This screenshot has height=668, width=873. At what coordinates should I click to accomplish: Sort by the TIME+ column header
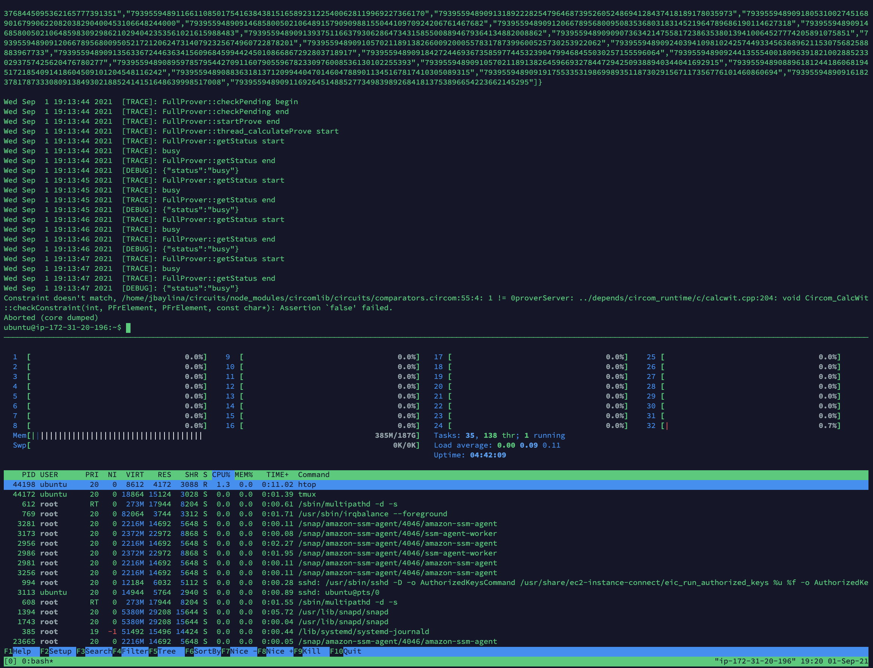278,475
